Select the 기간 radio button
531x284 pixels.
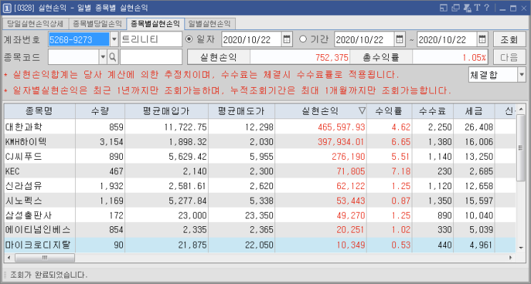303,39
